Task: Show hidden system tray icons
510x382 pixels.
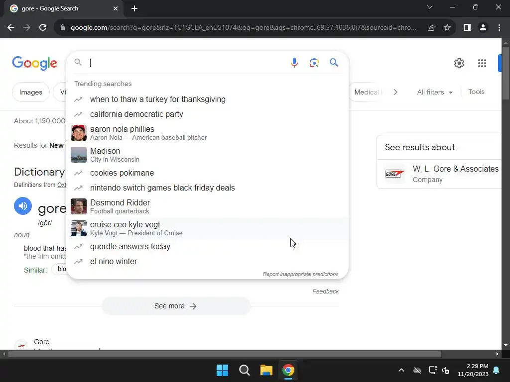Action: pos(401,370)
